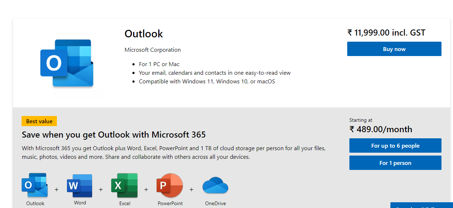The height and width of the screenshot is (208, 453).
Task: Click the Save with Microsoft 365 heading
Action: [x=113, y=134]
